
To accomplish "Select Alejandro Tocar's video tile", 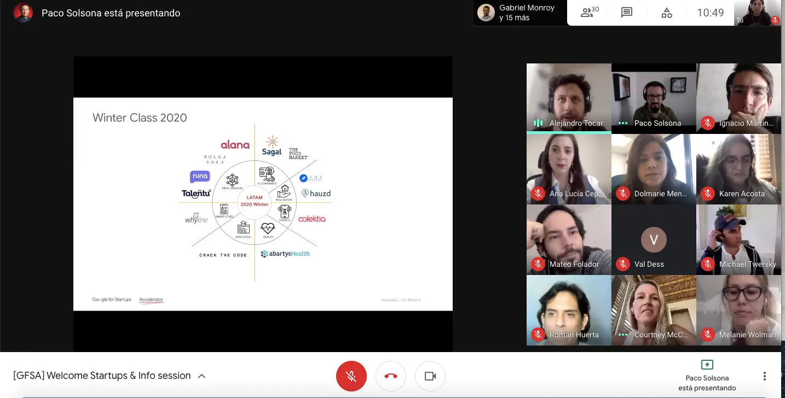I will (x=569, y=98).
